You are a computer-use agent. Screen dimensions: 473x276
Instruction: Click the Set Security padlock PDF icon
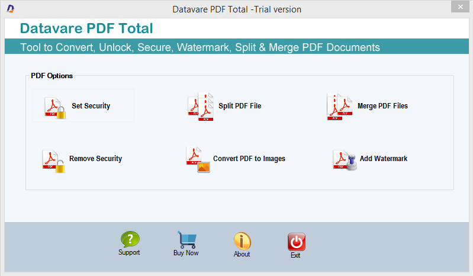[55, 108]
